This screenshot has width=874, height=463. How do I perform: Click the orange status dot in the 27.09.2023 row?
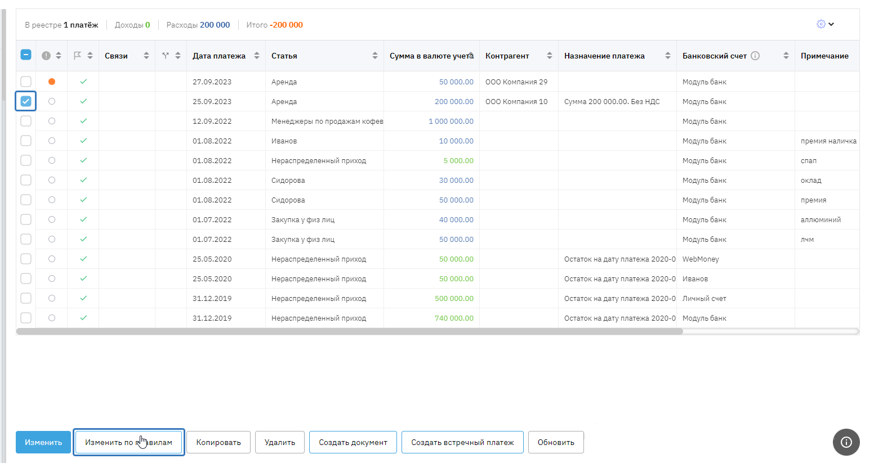(52, 82)
